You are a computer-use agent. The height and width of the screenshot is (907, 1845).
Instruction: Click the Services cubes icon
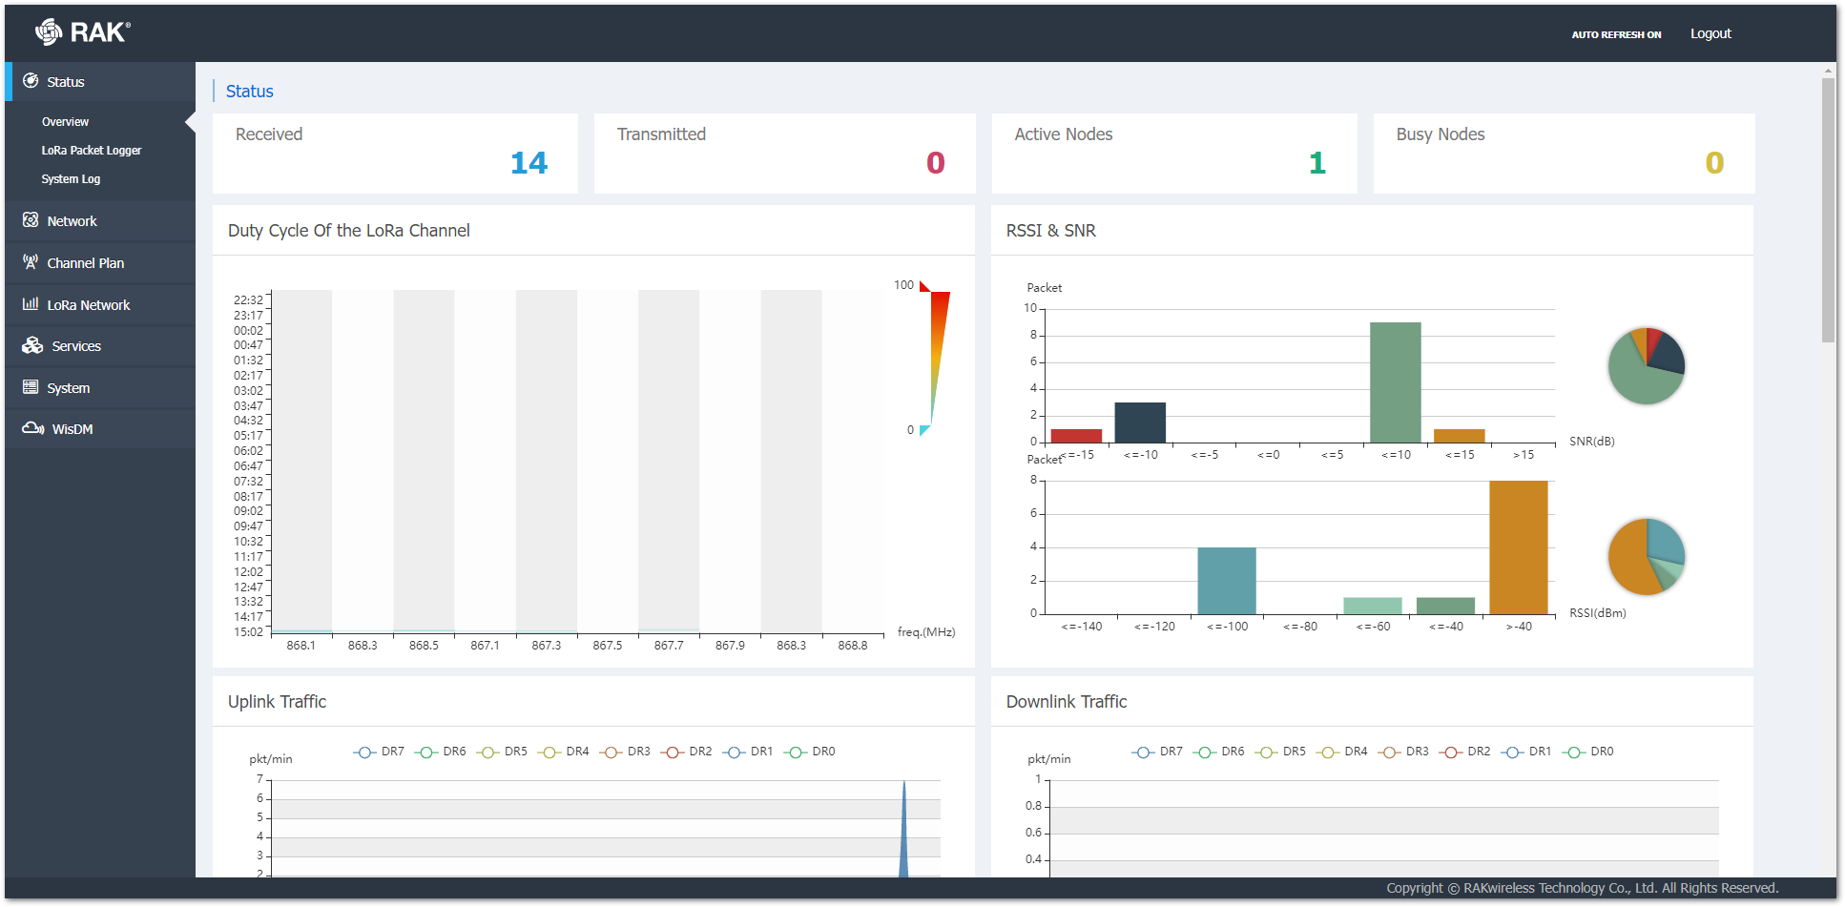(32, 345)
